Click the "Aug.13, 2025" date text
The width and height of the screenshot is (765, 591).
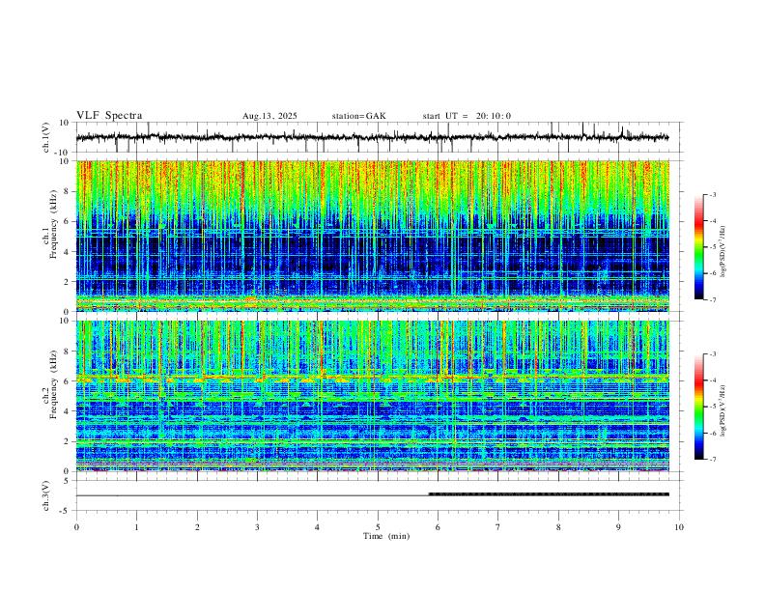(x=269, y=116)
